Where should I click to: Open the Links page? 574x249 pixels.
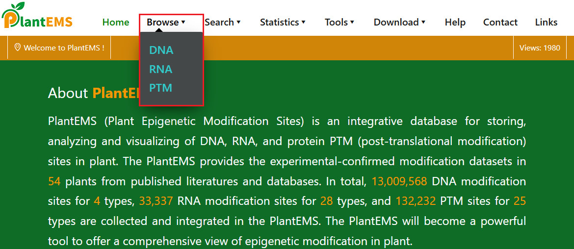(546, 23)
